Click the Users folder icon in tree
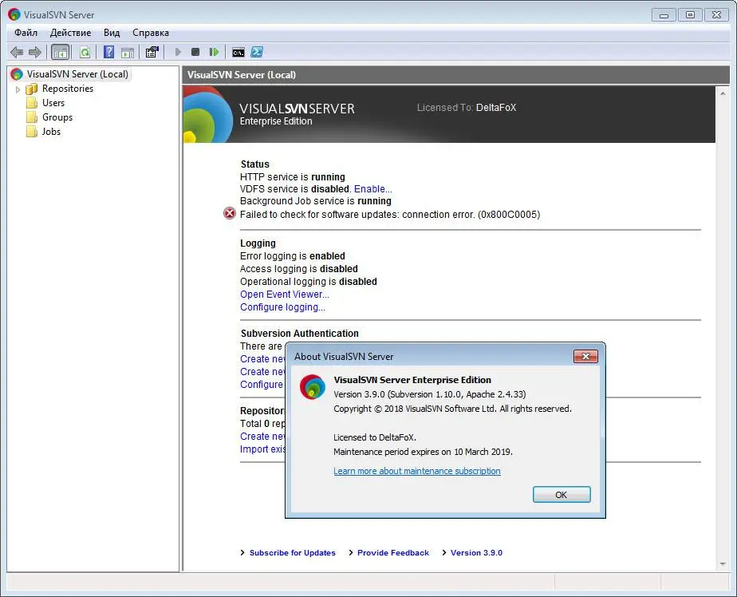Viewport: 737px width, 597px height. click(x=31, y=103)
